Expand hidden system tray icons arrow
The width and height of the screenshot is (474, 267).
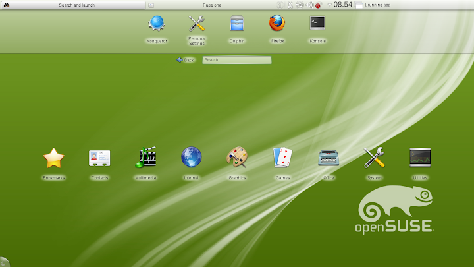click(x=330, y=5)
